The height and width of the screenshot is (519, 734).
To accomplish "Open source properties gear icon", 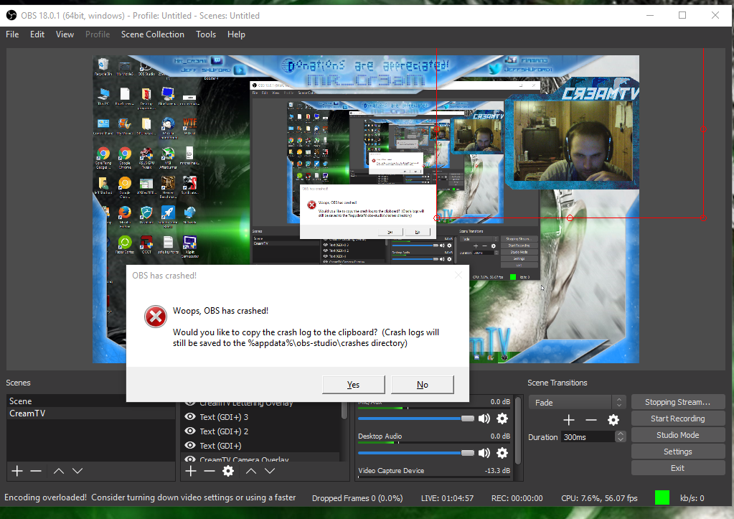I will pyautogui.click(x=228, y=471).
